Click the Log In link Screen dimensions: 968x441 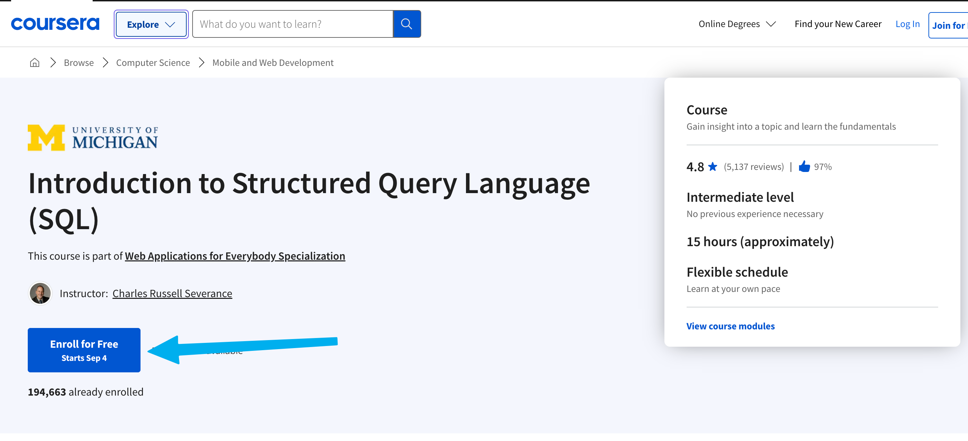907,24
